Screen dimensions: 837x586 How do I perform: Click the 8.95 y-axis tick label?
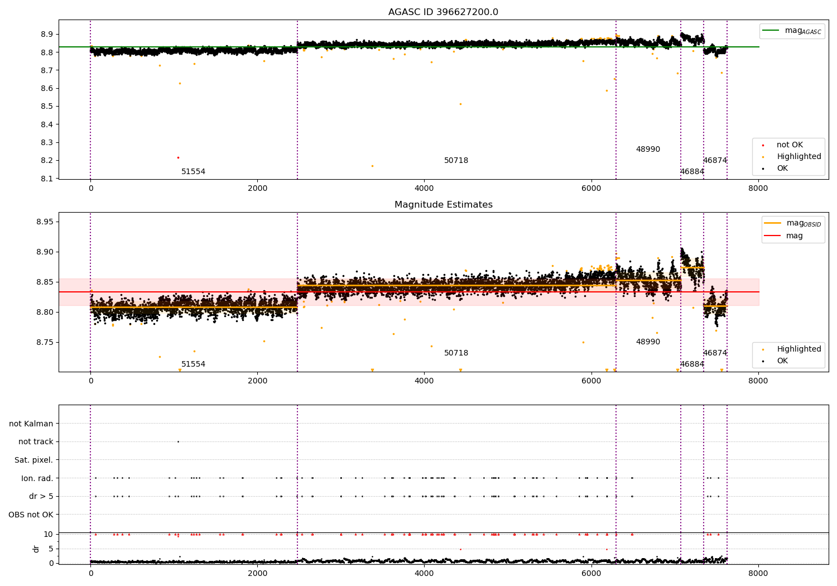[45, 222]
